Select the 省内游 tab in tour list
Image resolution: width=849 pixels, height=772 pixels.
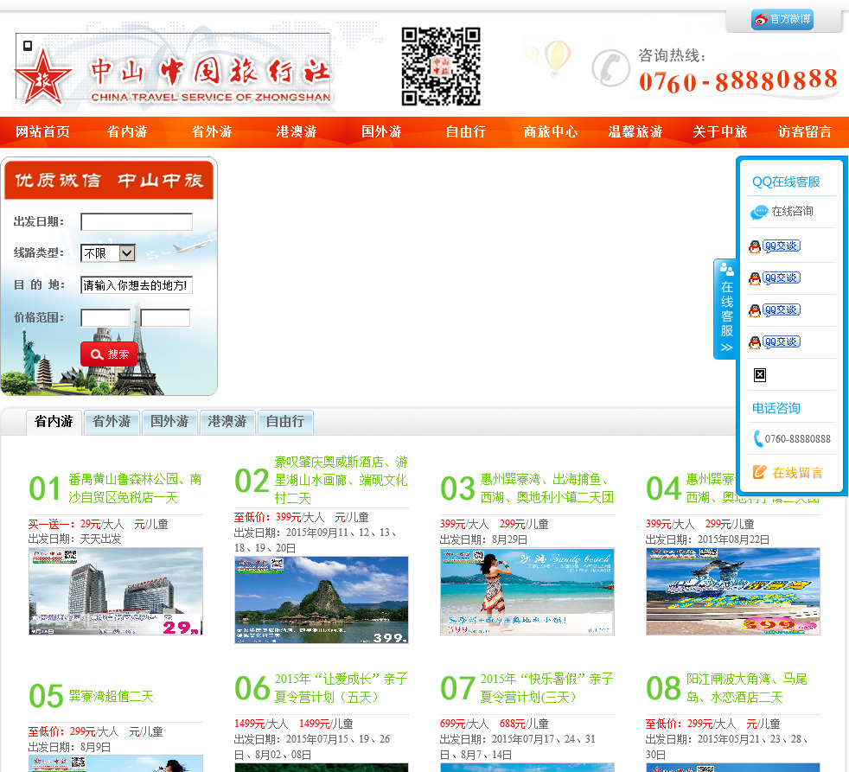pyautogui.click(x=54, y=422)
